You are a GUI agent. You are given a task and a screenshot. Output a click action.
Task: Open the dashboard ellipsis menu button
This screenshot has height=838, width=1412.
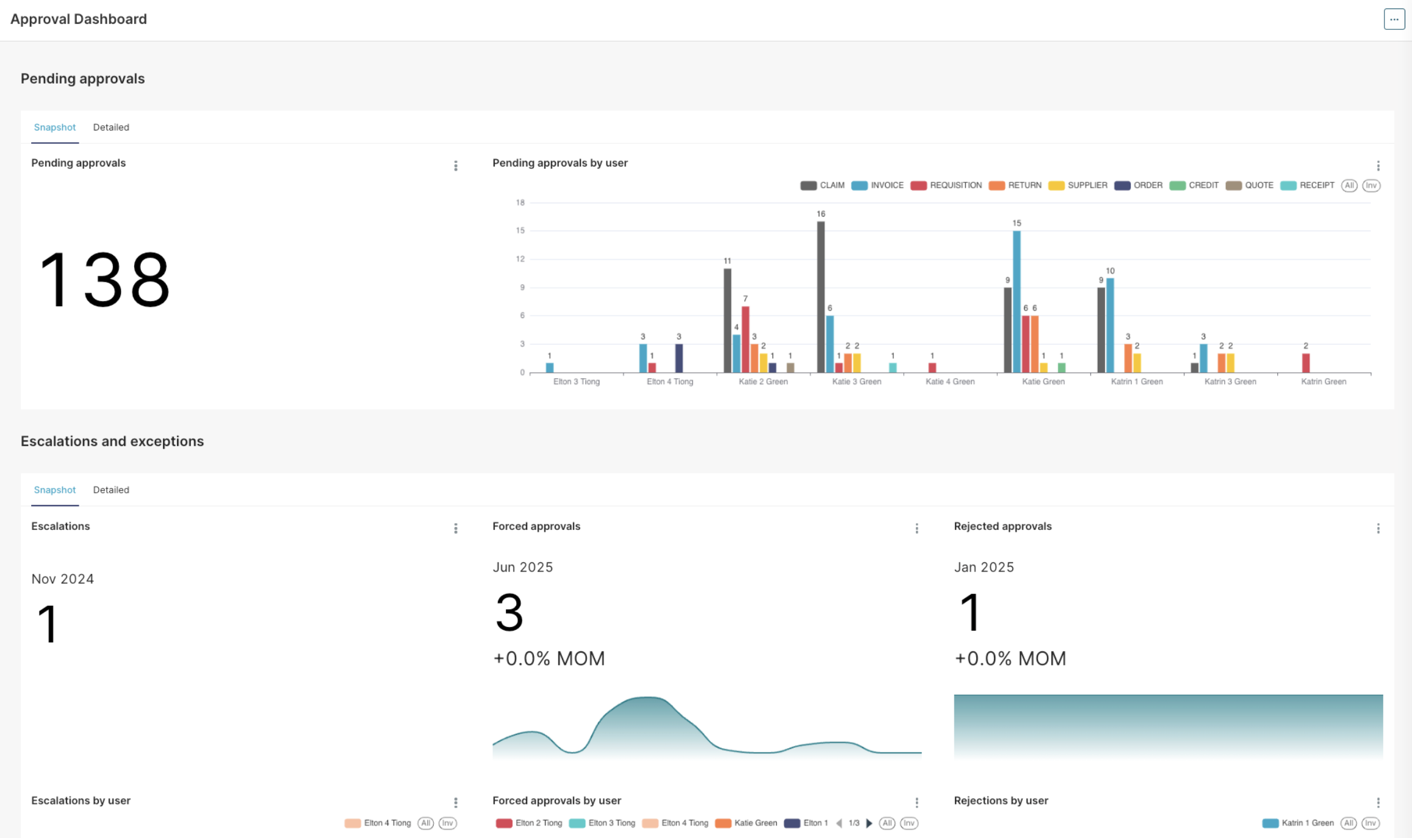coord(1394,19)
